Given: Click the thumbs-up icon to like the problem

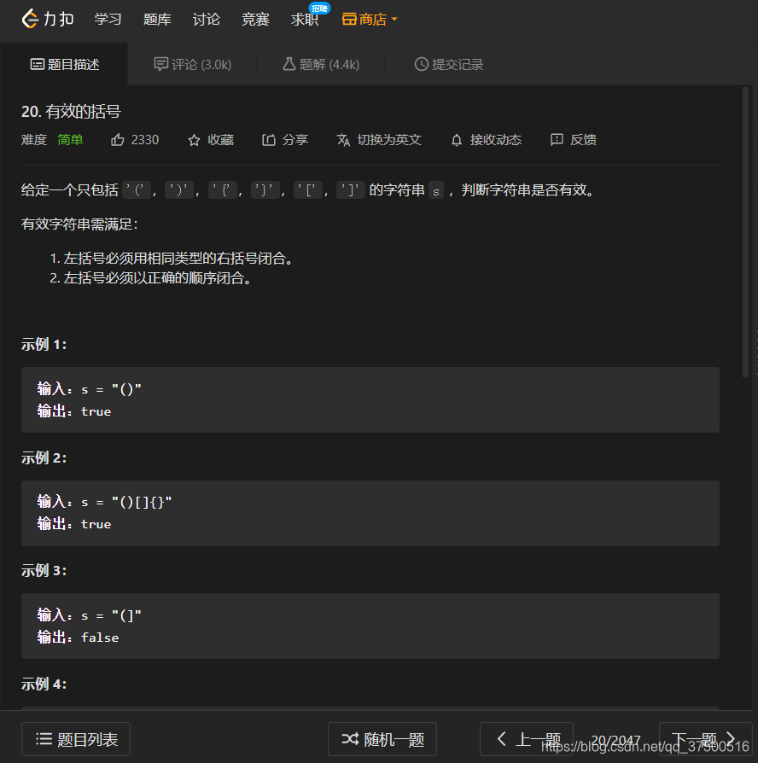Looking at the screenshot, I should [117, 139].
